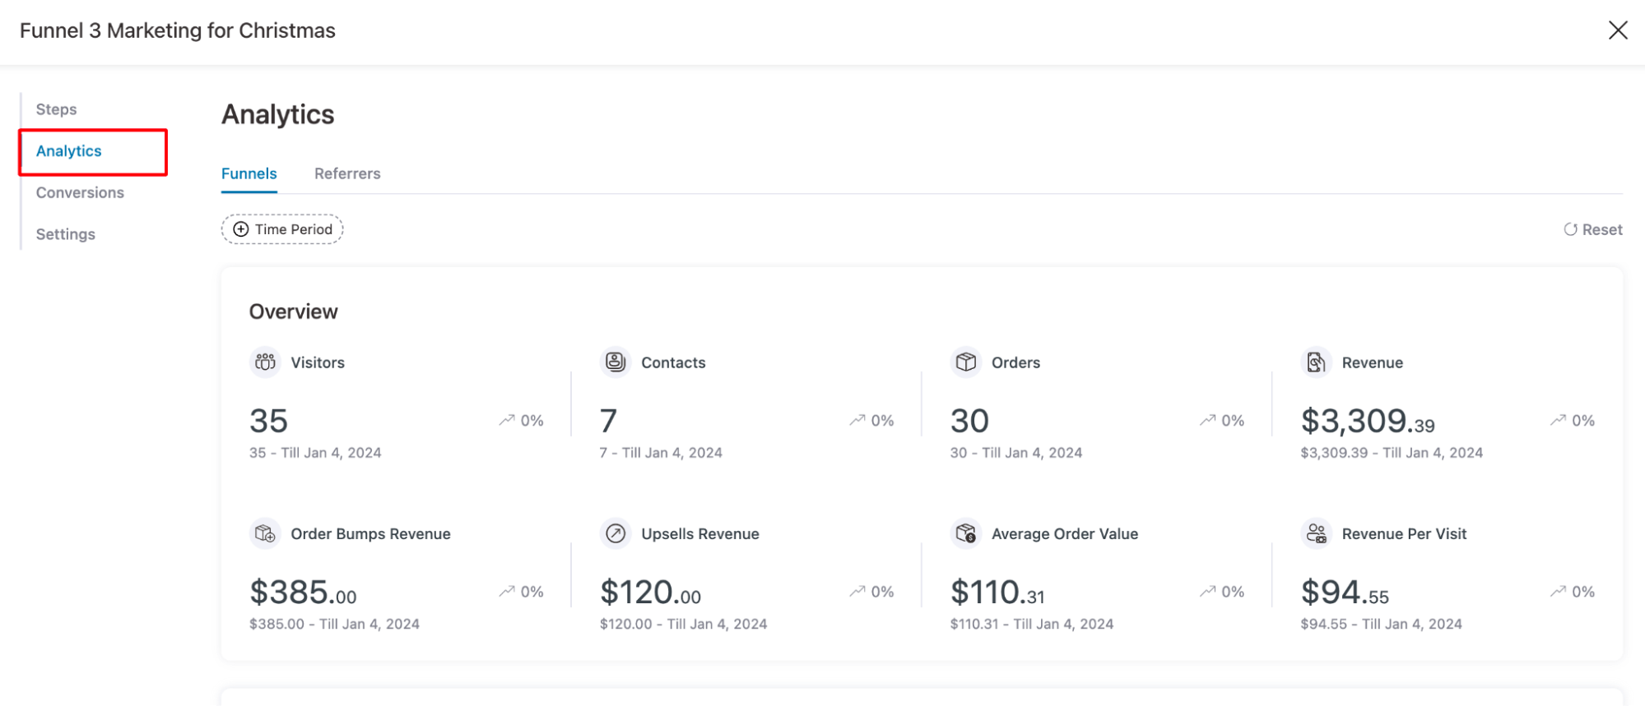1645x706 pixels.
Task: Click trend arrow in Order Bumps Revenue
Action: 507,591
